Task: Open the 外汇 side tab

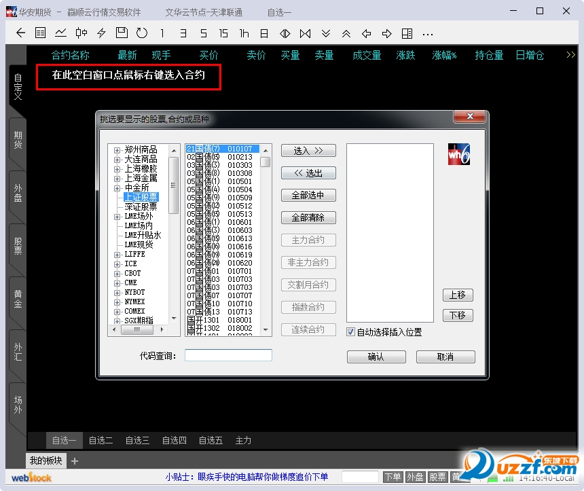Action: point(18,352)
